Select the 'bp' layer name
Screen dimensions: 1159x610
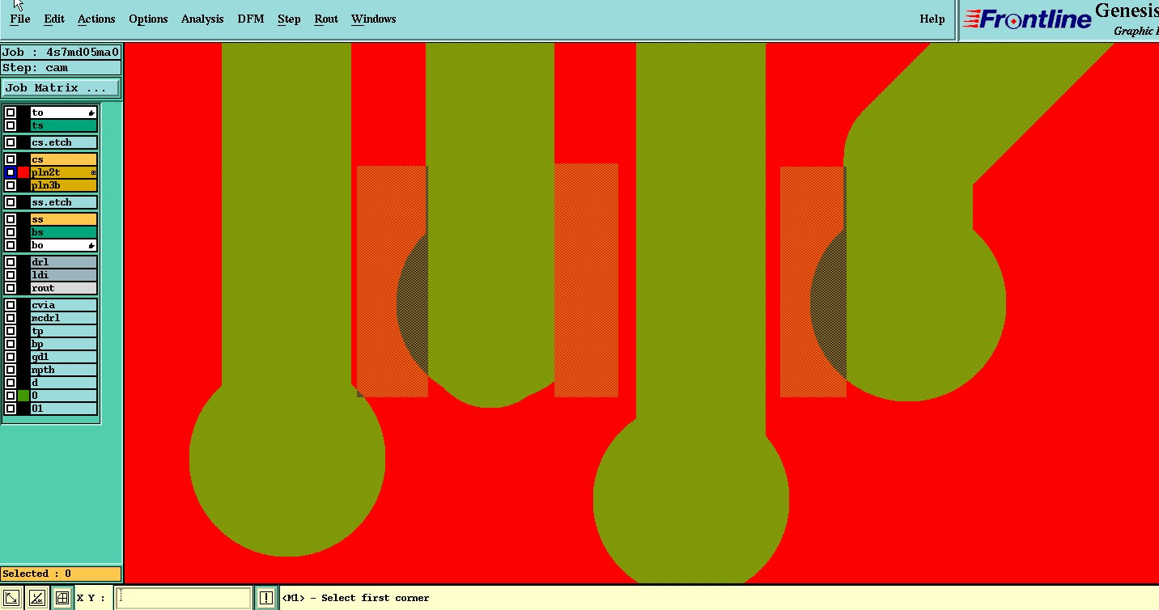coord(63,344)
